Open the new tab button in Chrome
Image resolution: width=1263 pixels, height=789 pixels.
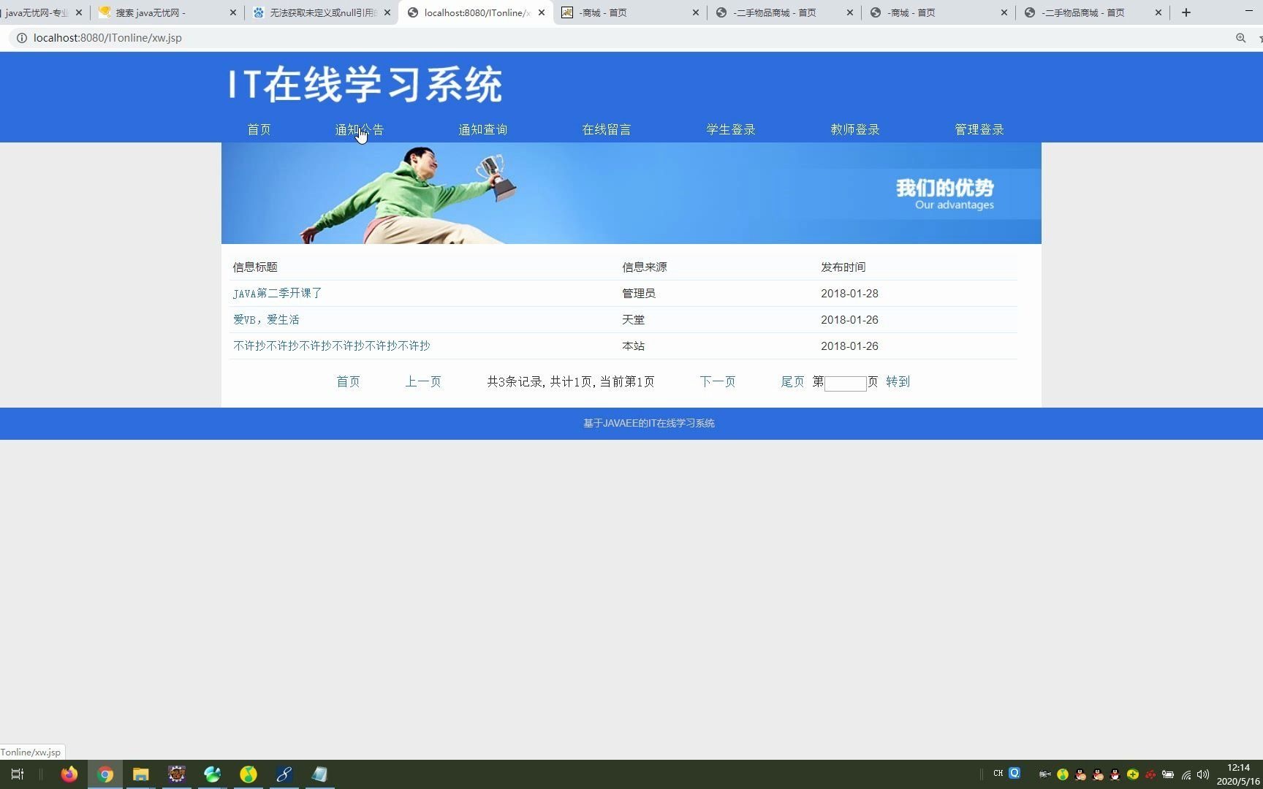coord(1186,12)
